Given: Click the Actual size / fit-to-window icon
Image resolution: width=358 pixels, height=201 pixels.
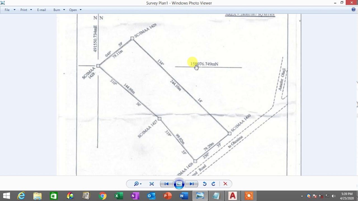Looking at the screenshot, I should point(152,184).
